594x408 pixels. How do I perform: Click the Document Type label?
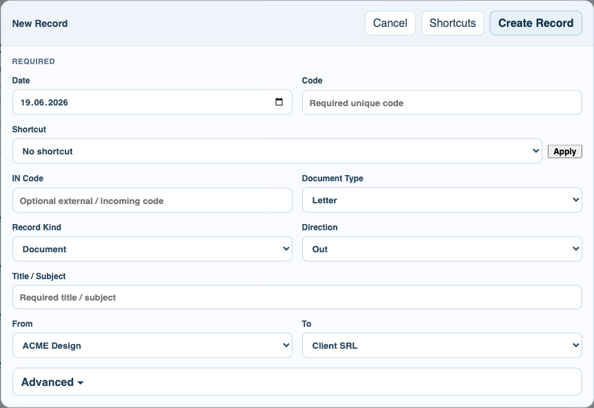click(x=333, y=178)
